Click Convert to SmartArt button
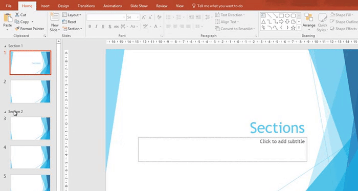358x191 pixels. coord(235,29)
